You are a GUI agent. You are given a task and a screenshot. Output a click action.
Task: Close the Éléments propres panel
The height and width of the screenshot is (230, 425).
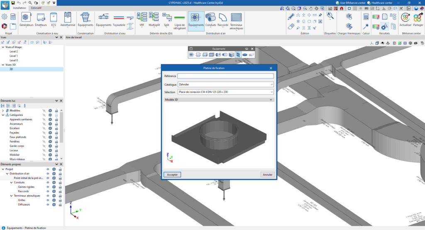(61, 164)
